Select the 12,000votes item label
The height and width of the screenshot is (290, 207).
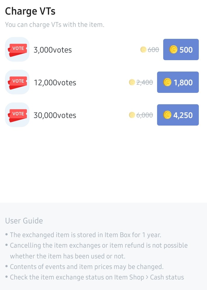click(x=55, y=83)
